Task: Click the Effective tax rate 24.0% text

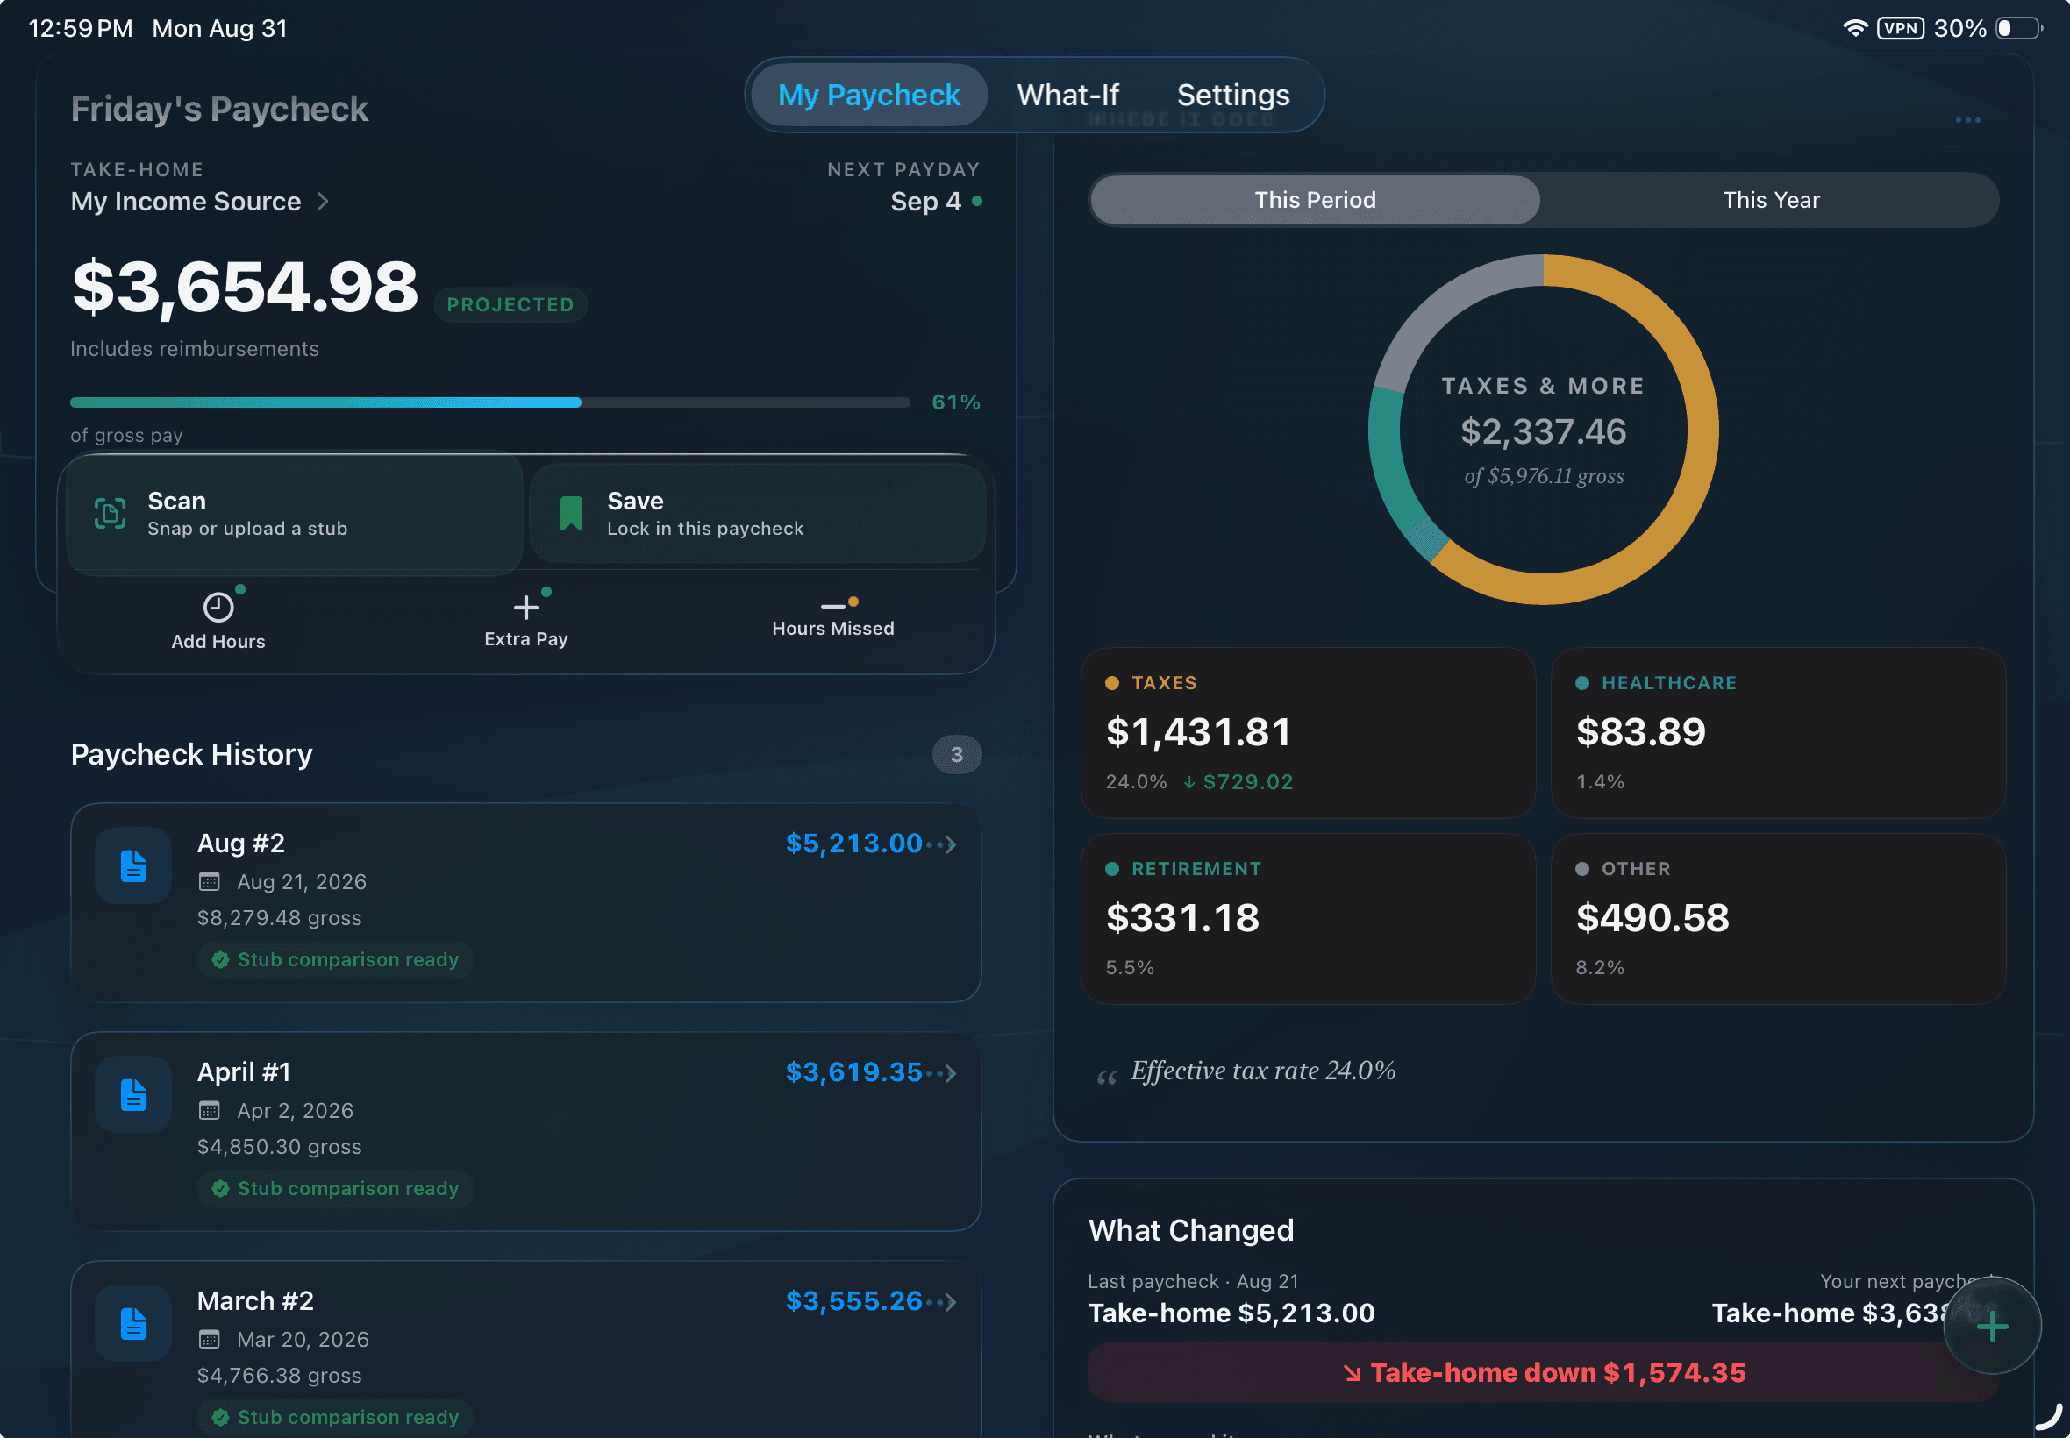Action: [x=1262, y=1071]
